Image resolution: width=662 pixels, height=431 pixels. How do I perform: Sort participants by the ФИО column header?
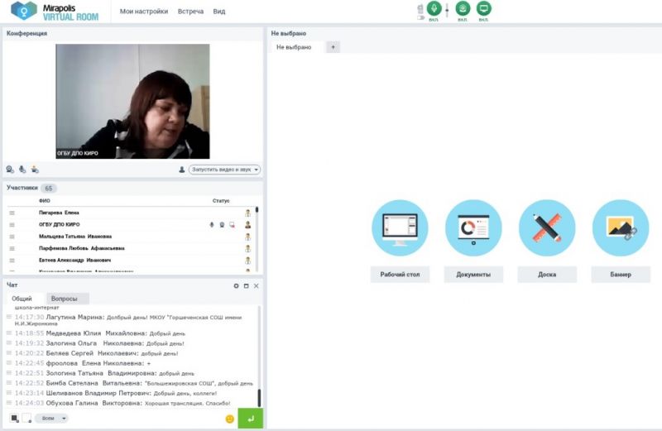(x=45, y=201)
